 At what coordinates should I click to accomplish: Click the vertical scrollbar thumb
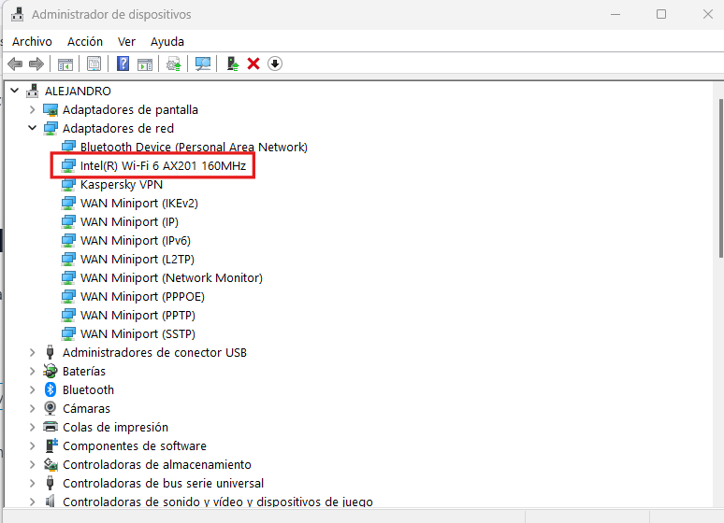(x=720, y=178)
